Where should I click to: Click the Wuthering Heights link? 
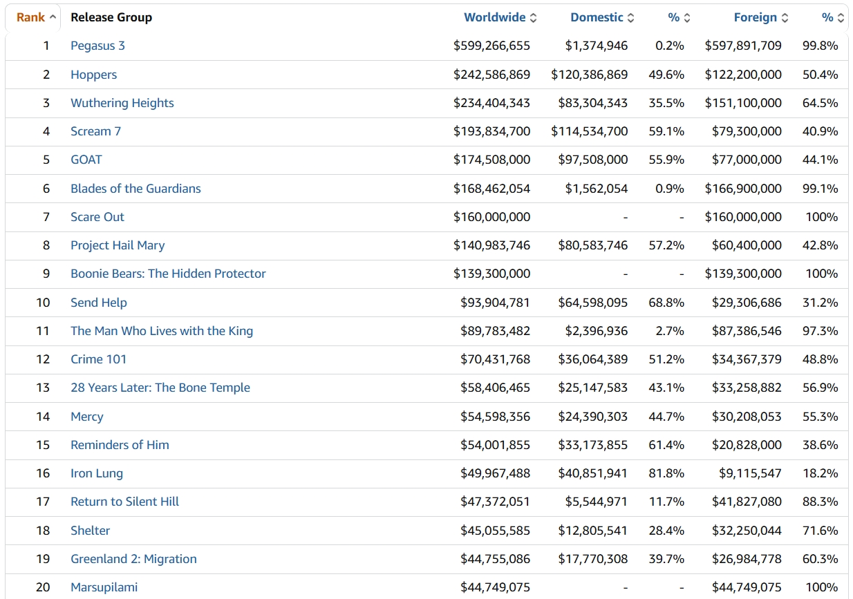pos(122,103)
